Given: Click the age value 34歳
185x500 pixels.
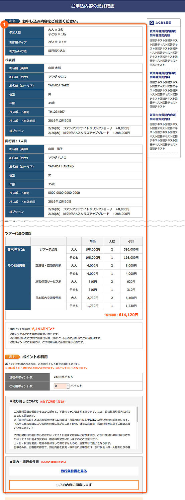Looking at the screenshot, I should pos(52,103).
